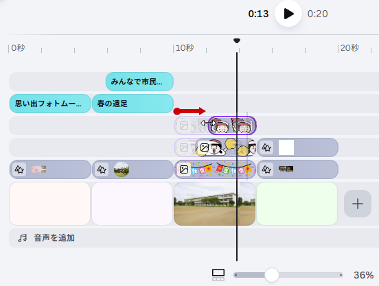Click 音声を追加 to add audio
The height and width of the screenshot is (286, 379).
point(54,238)
